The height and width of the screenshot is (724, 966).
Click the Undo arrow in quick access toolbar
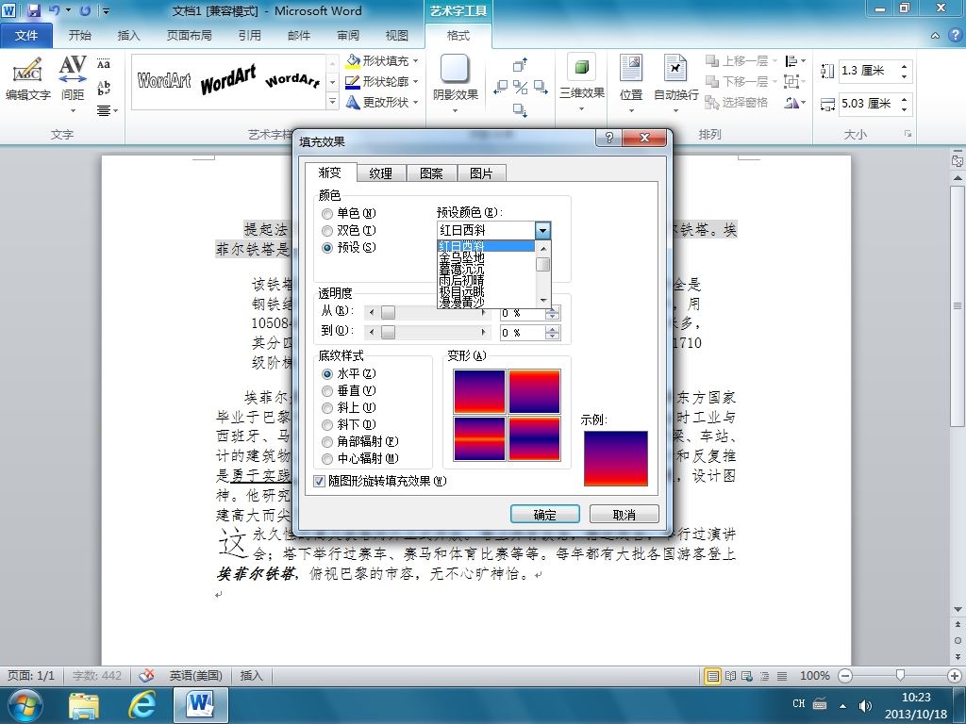(55, 10)
